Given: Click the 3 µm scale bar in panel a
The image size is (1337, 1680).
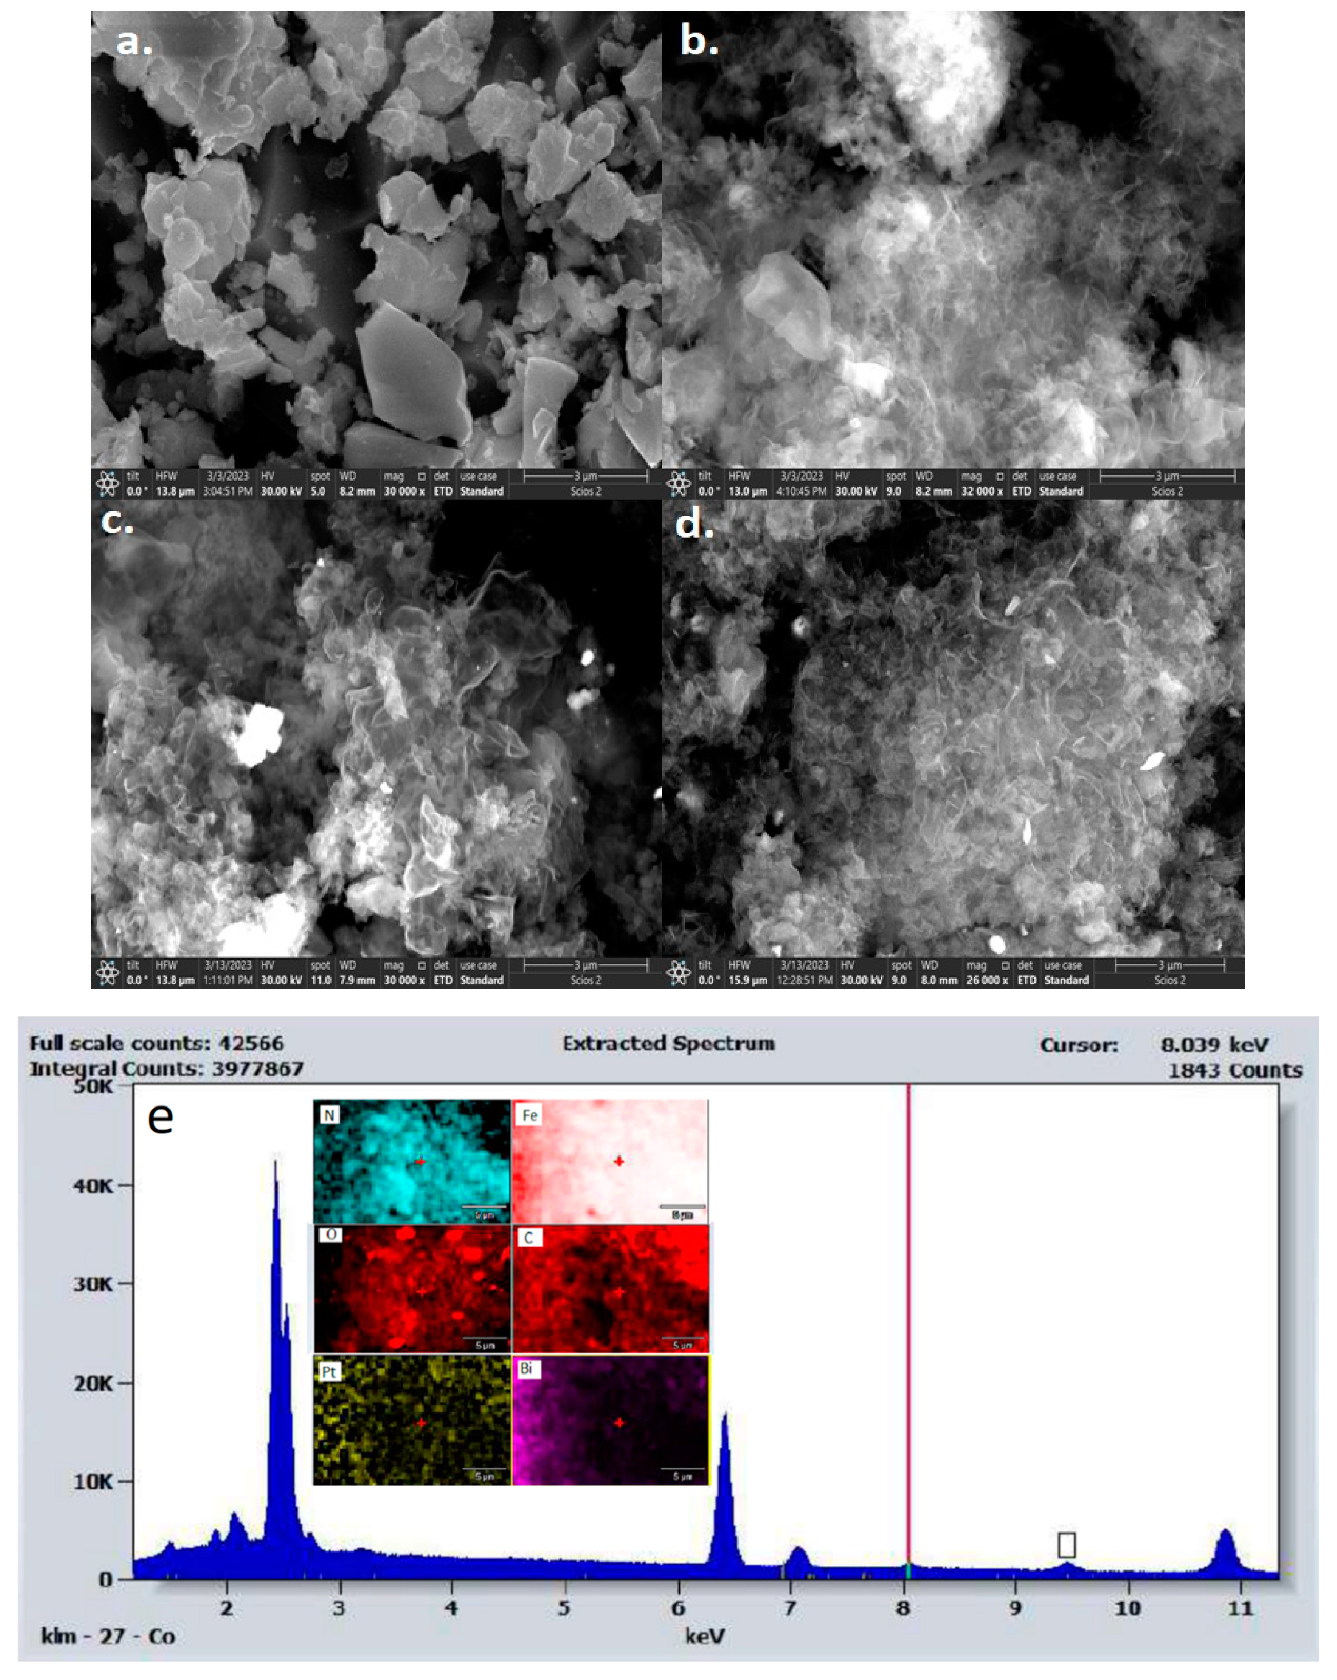Looking at the screenshot, I should point(585,476).
